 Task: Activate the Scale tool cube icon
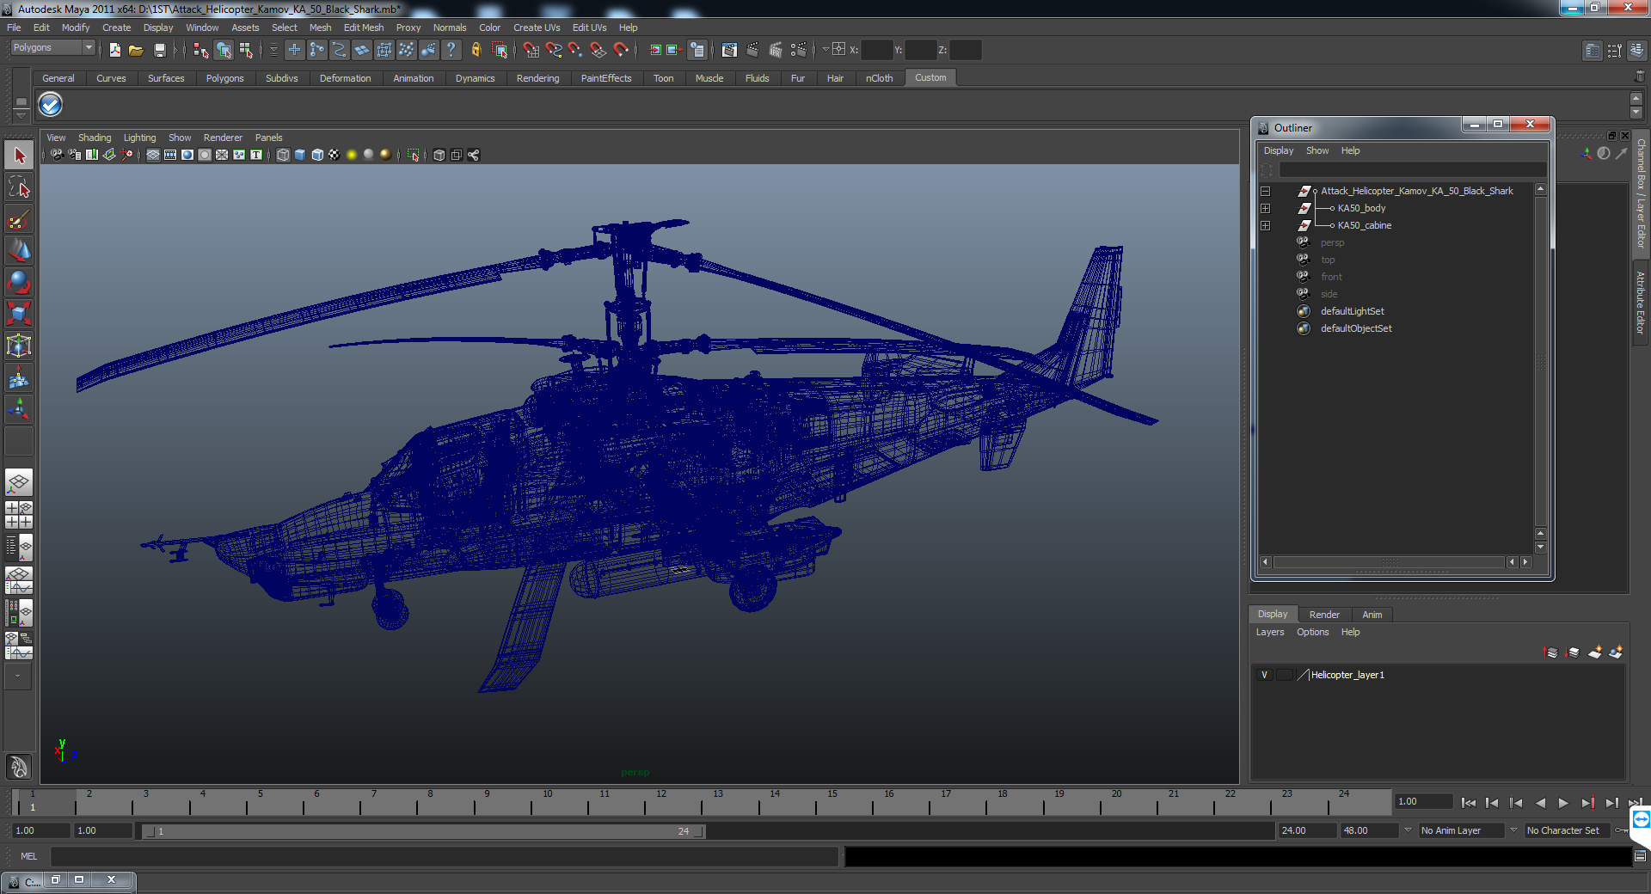click(x=19, y=315)
